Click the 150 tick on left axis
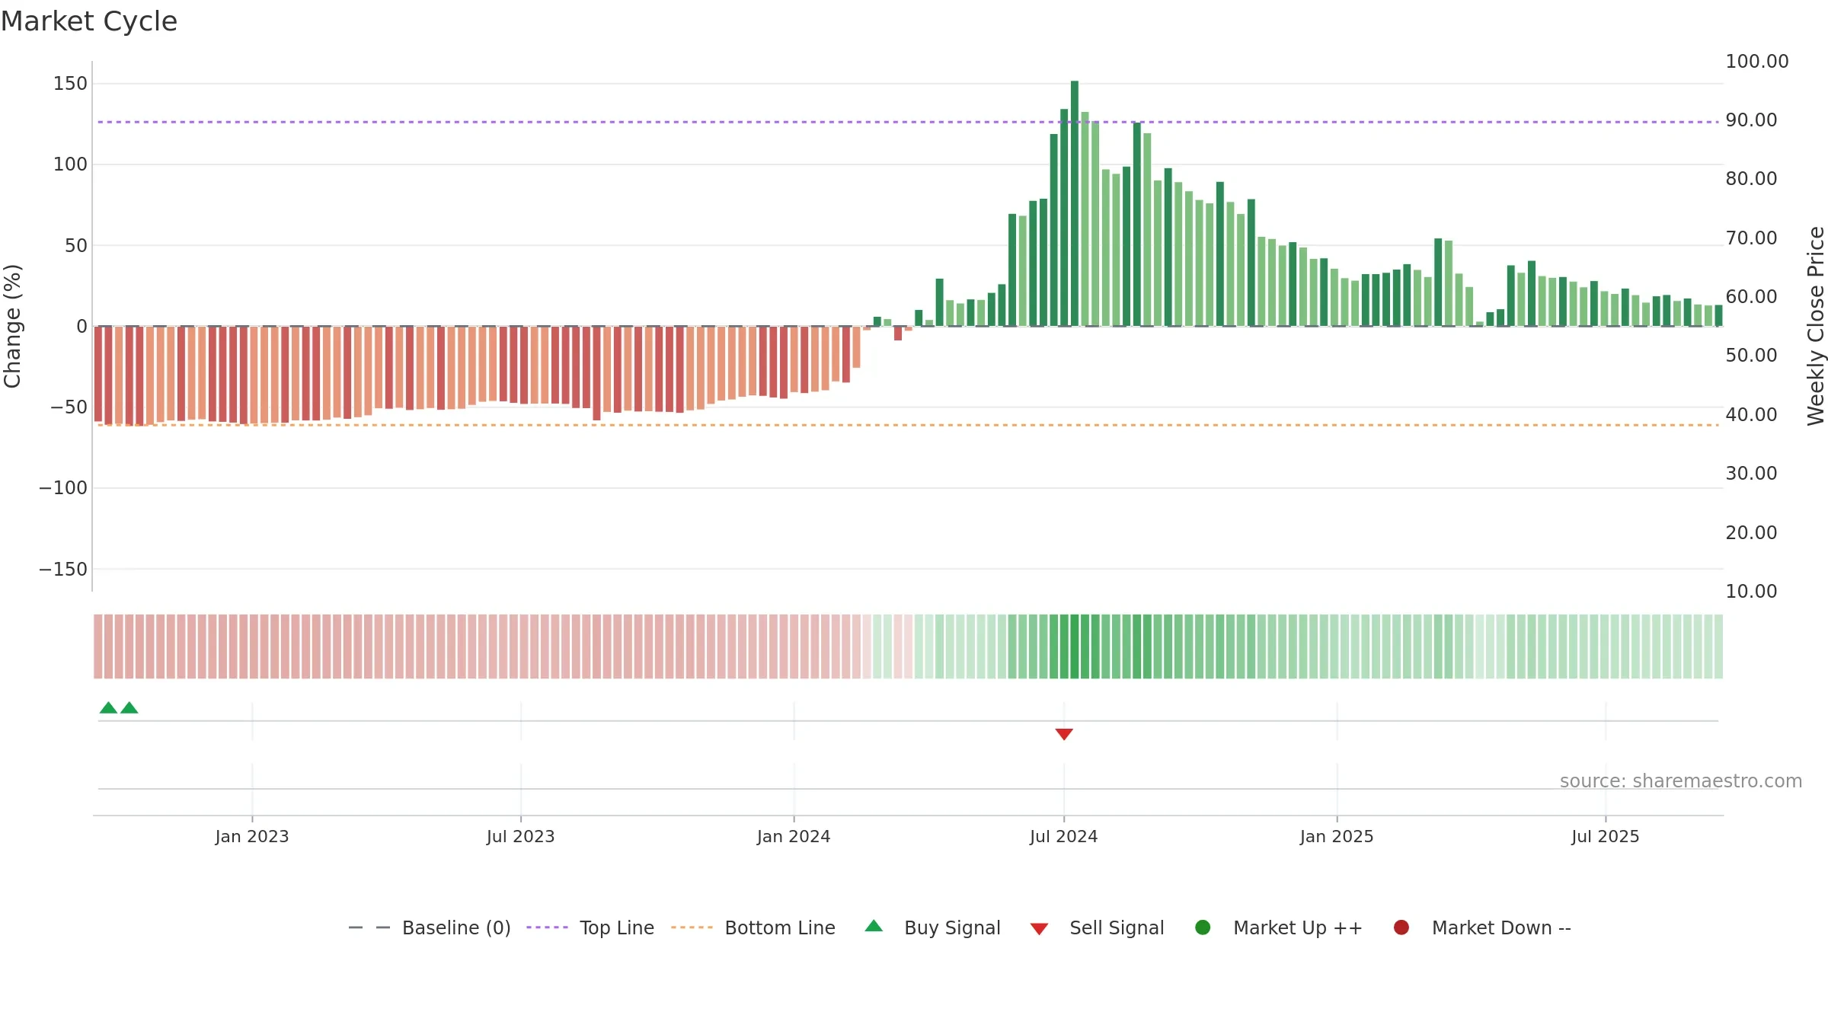 (x=70, y=84)
